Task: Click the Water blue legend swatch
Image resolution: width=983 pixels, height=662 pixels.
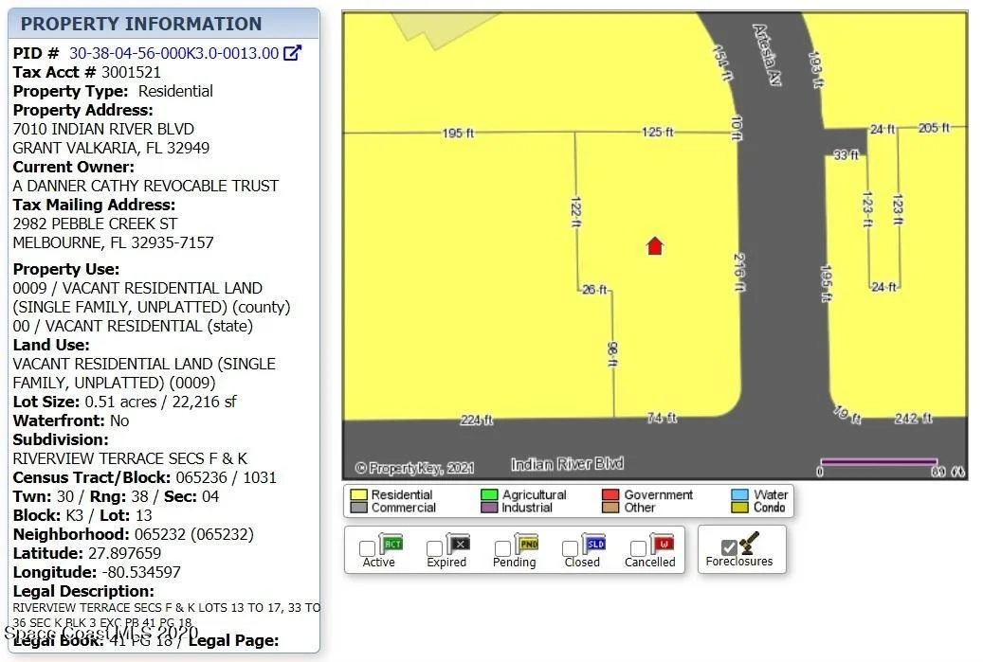Action: [x=739, y=495]
